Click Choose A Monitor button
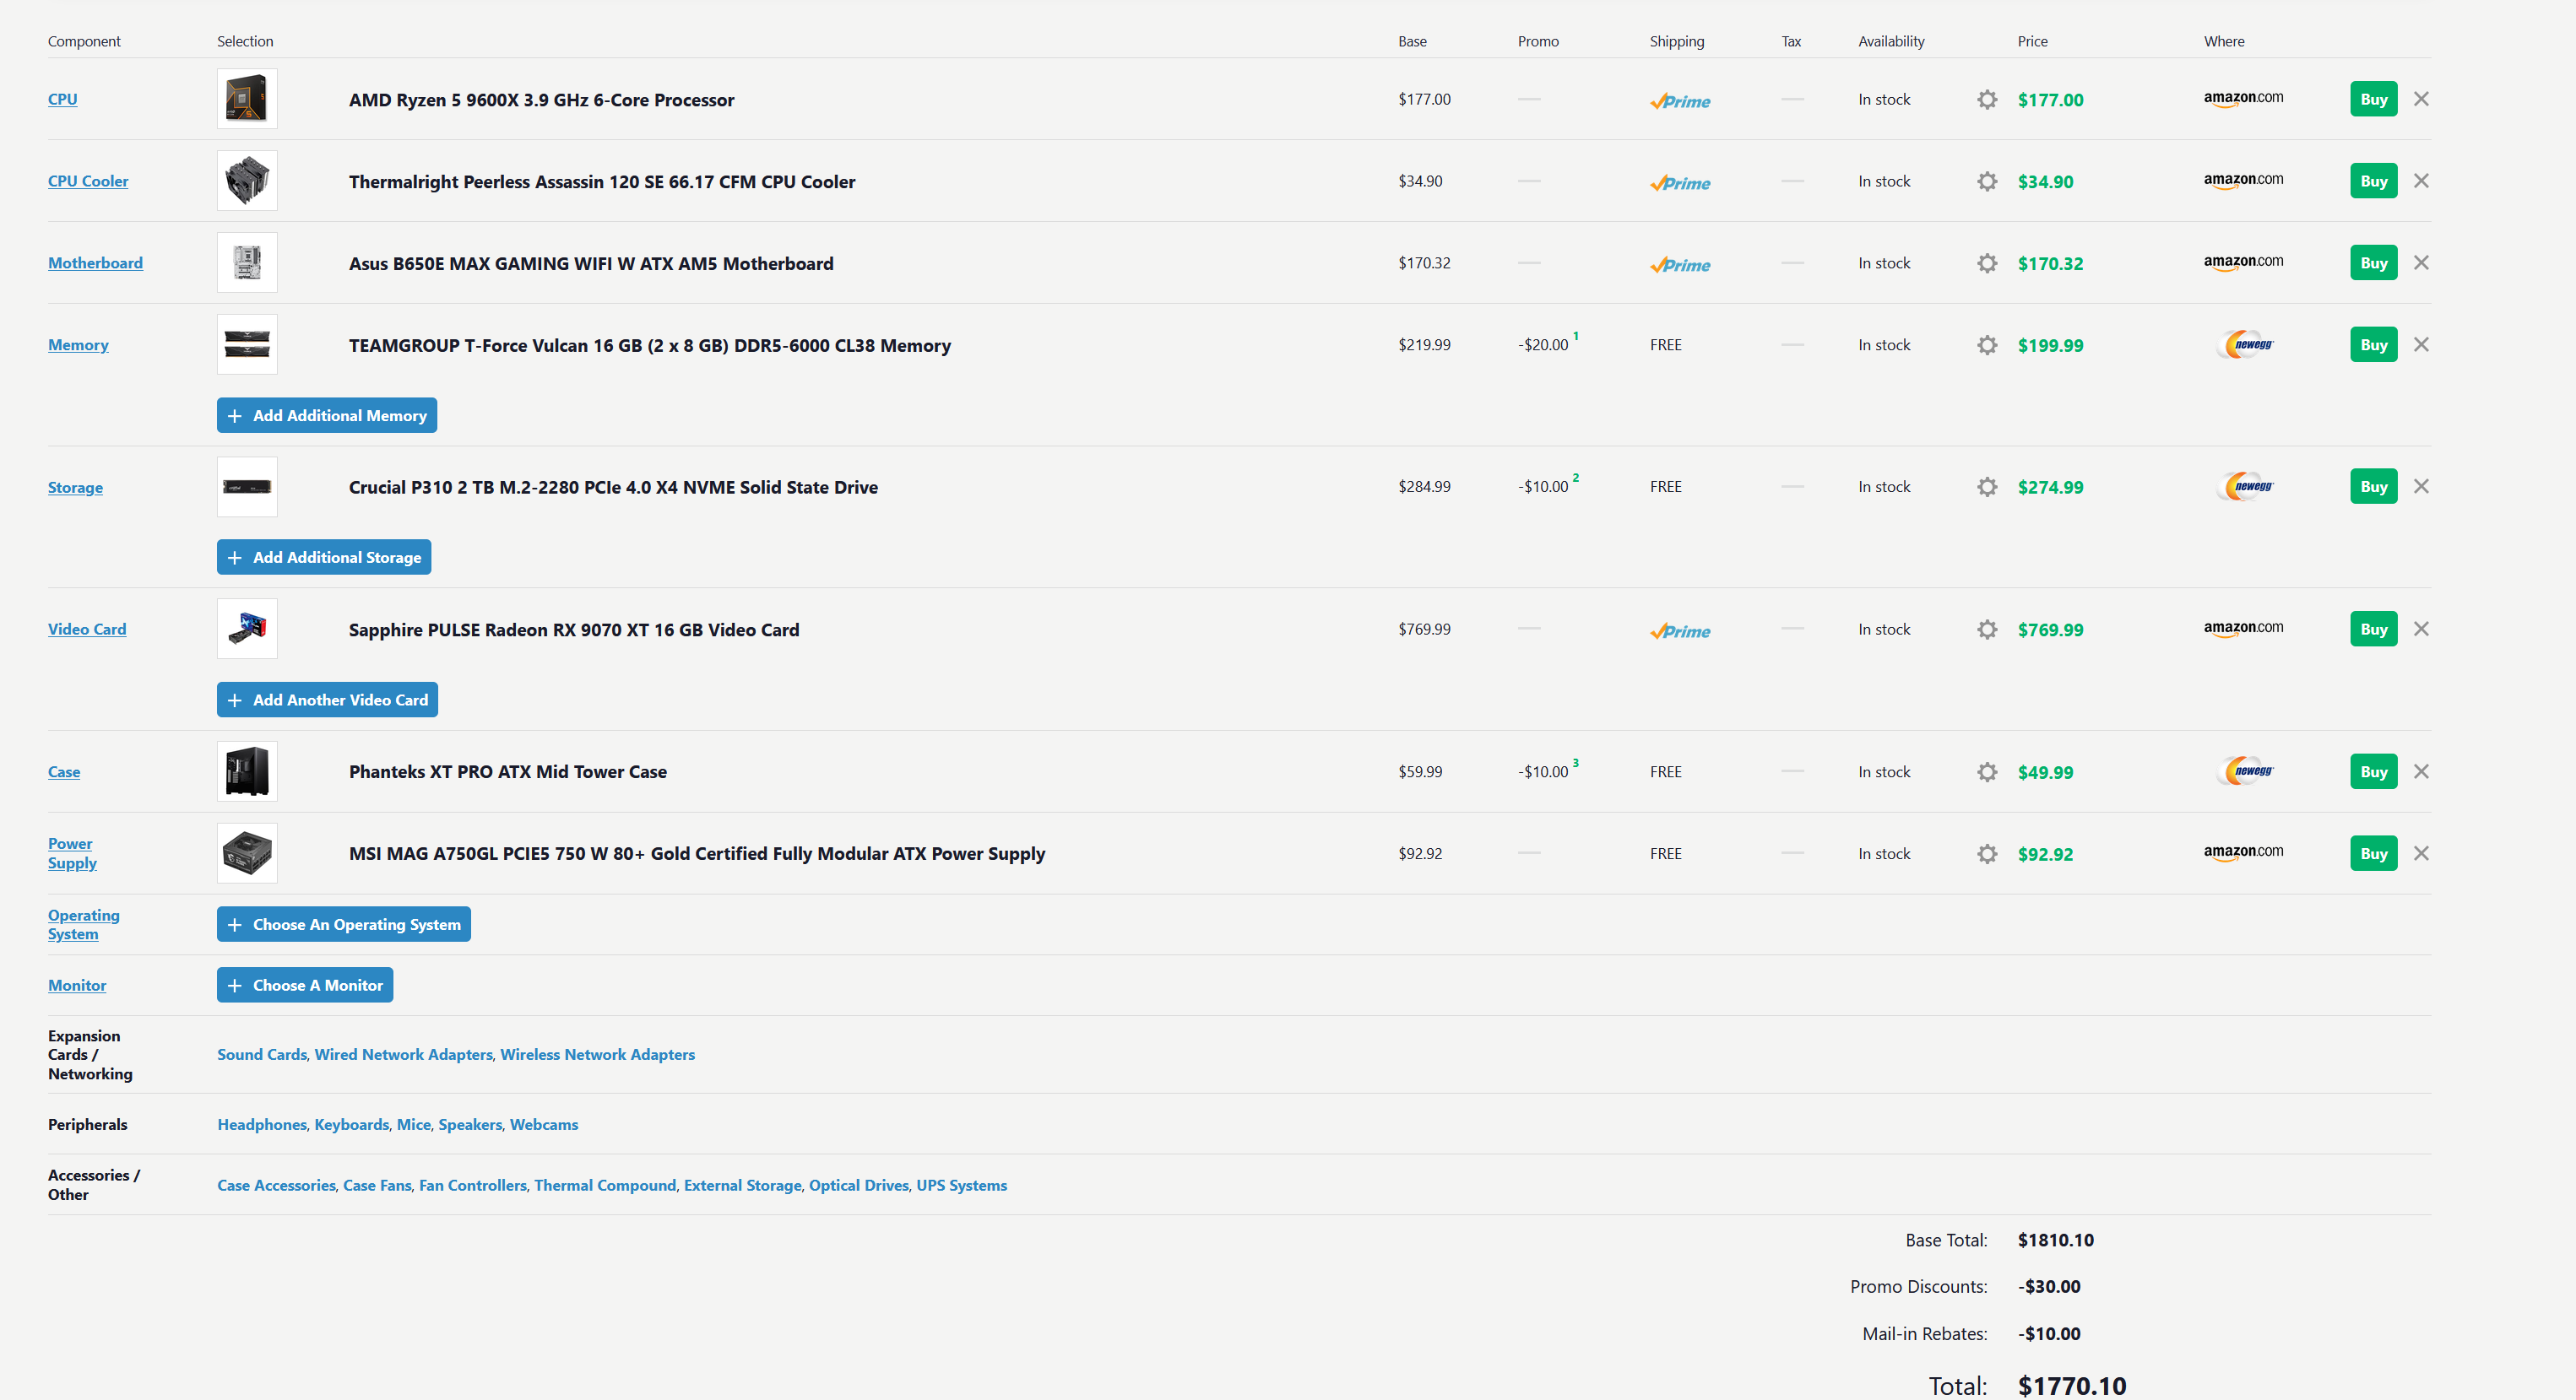This screenshot has width=2576, height=1400. (305, 986)
